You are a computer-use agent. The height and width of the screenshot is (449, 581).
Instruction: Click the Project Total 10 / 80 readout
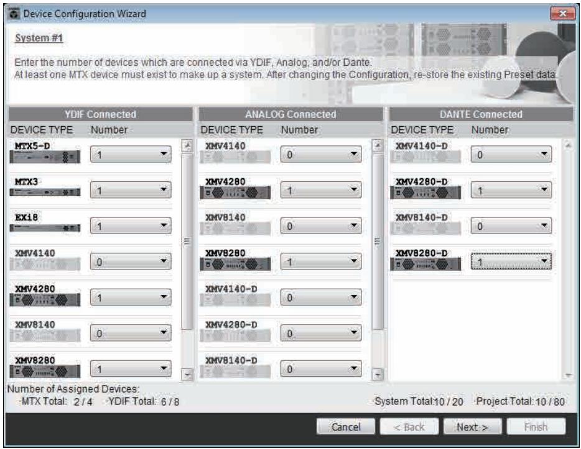tap(520, 402)
